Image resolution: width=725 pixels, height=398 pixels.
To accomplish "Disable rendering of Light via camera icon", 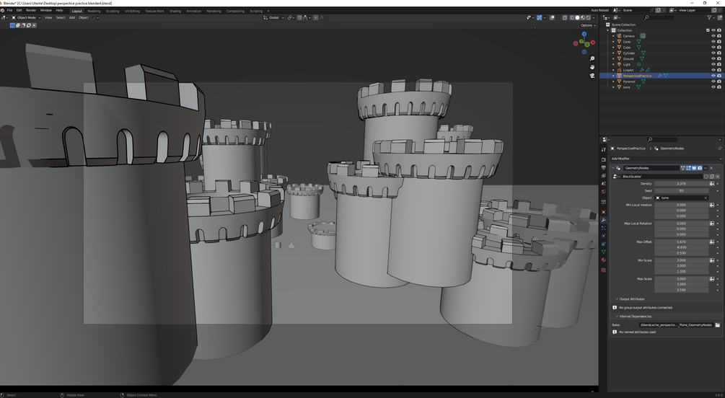I will tap(719, 64).
